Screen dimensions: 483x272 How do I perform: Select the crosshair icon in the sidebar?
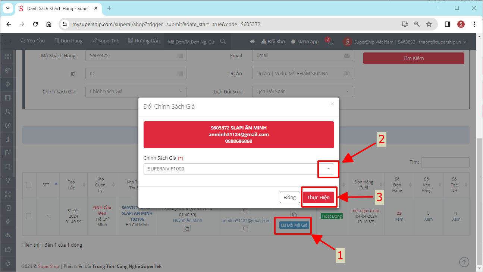pos(8,84)
